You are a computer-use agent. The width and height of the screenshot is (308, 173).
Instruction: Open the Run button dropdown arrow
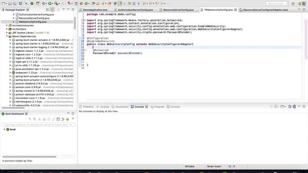pos(52,3)
